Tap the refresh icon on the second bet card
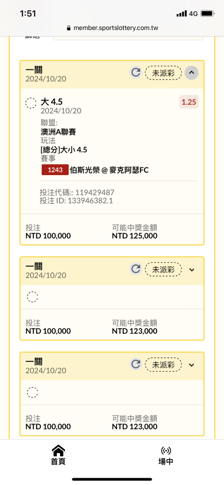 [135, 269]
